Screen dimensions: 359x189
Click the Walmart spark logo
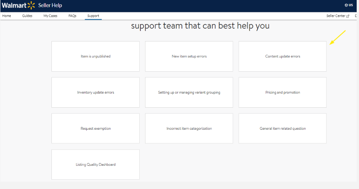click(31, 5)
